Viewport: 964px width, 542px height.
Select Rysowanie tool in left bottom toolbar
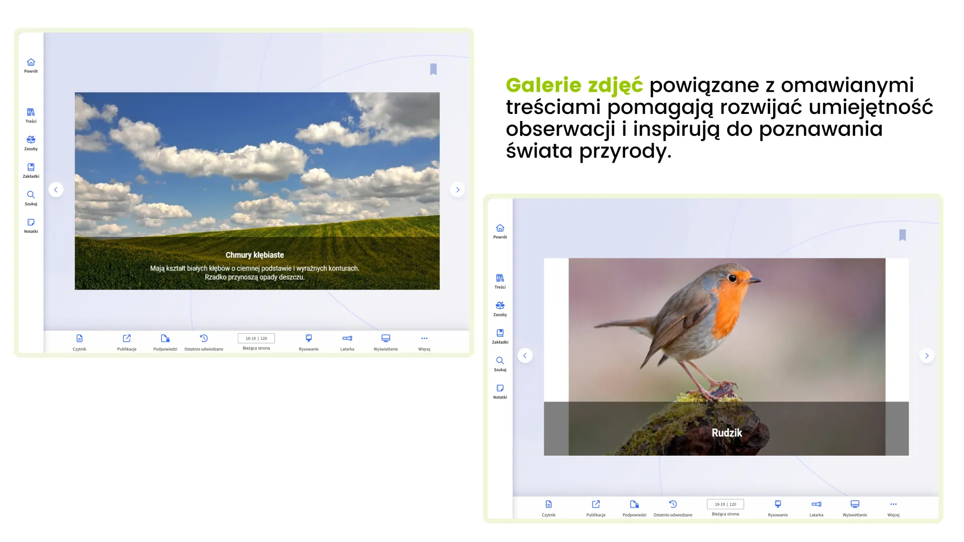pos(308,339)
